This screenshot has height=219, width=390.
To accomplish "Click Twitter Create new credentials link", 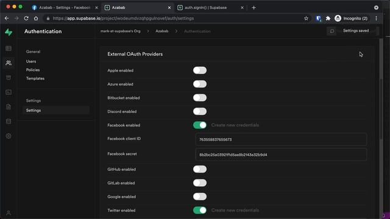I will [235, 210].
